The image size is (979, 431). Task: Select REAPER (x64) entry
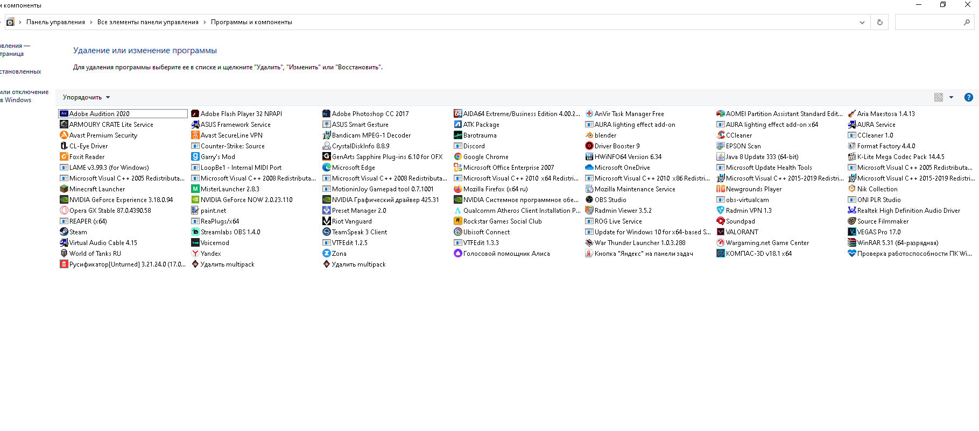tap(83, 221)
